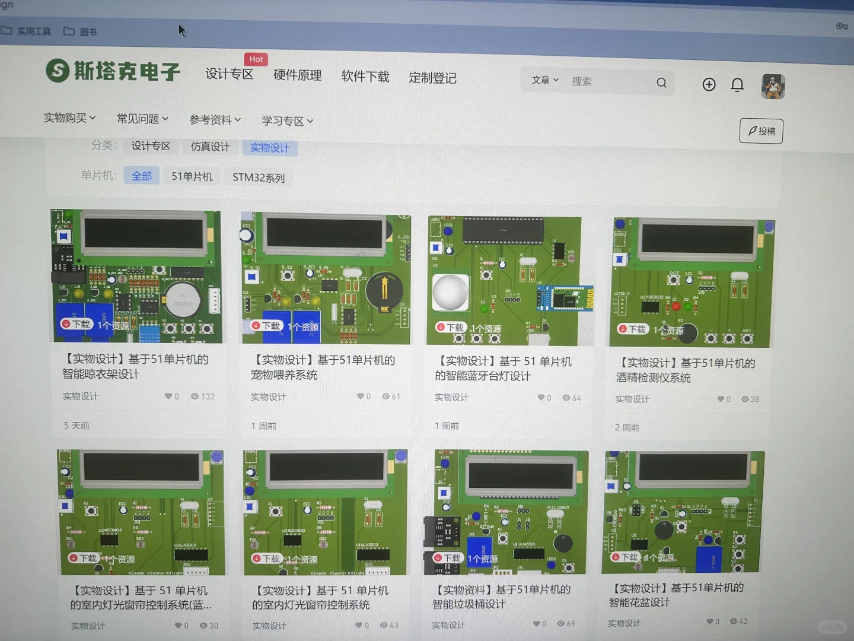Click 下载 badge on 宠物喂养系统 image
The image size is (854, 641).
coord(266,326)
